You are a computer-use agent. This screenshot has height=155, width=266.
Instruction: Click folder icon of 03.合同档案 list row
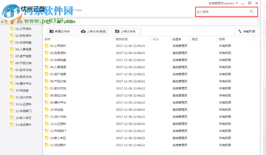pyautogui.click(x=47, y=60)
